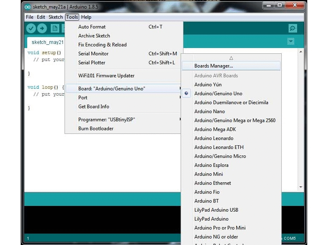Switch to the sketch_may21 tab

pyautogui.click(x=46, y=42)
